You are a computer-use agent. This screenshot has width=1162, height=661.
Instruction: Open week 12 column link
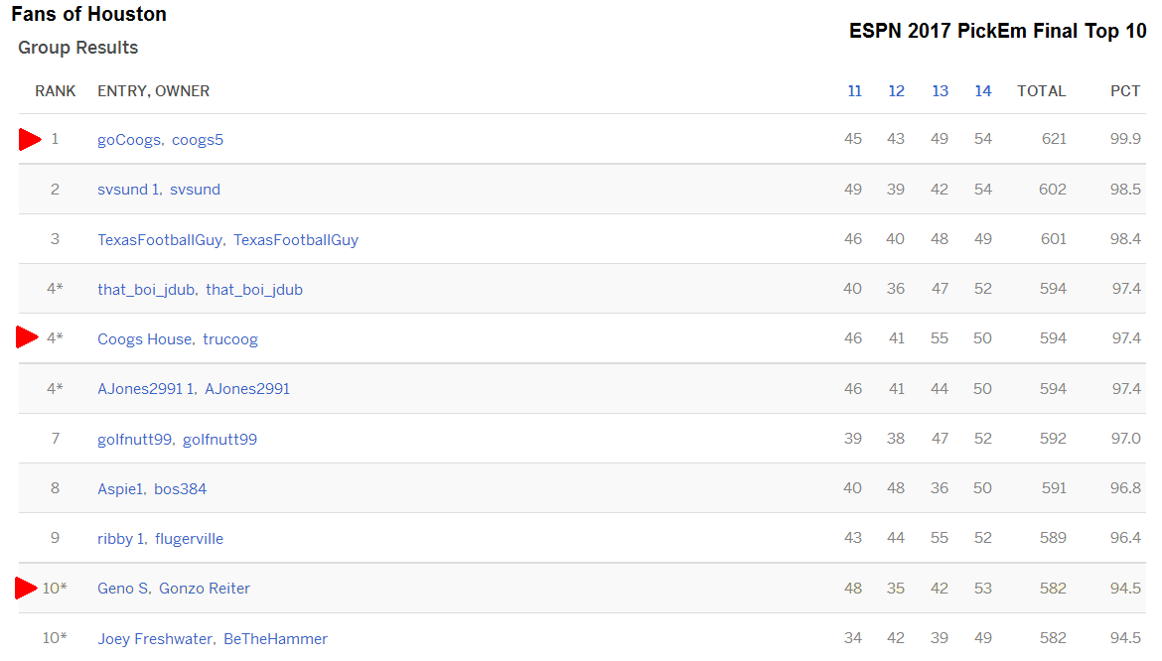[896, 91]
